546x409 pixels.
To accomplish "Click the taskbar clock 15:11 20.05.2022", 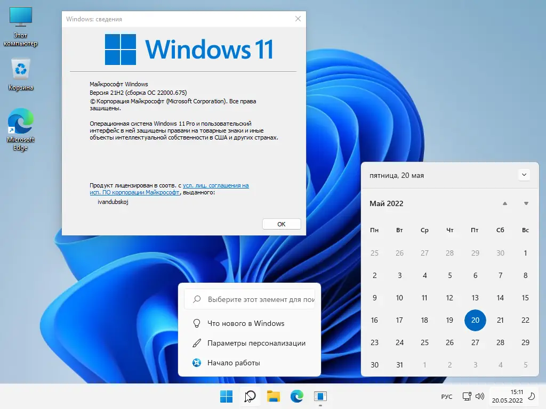I will click(508, 396).
